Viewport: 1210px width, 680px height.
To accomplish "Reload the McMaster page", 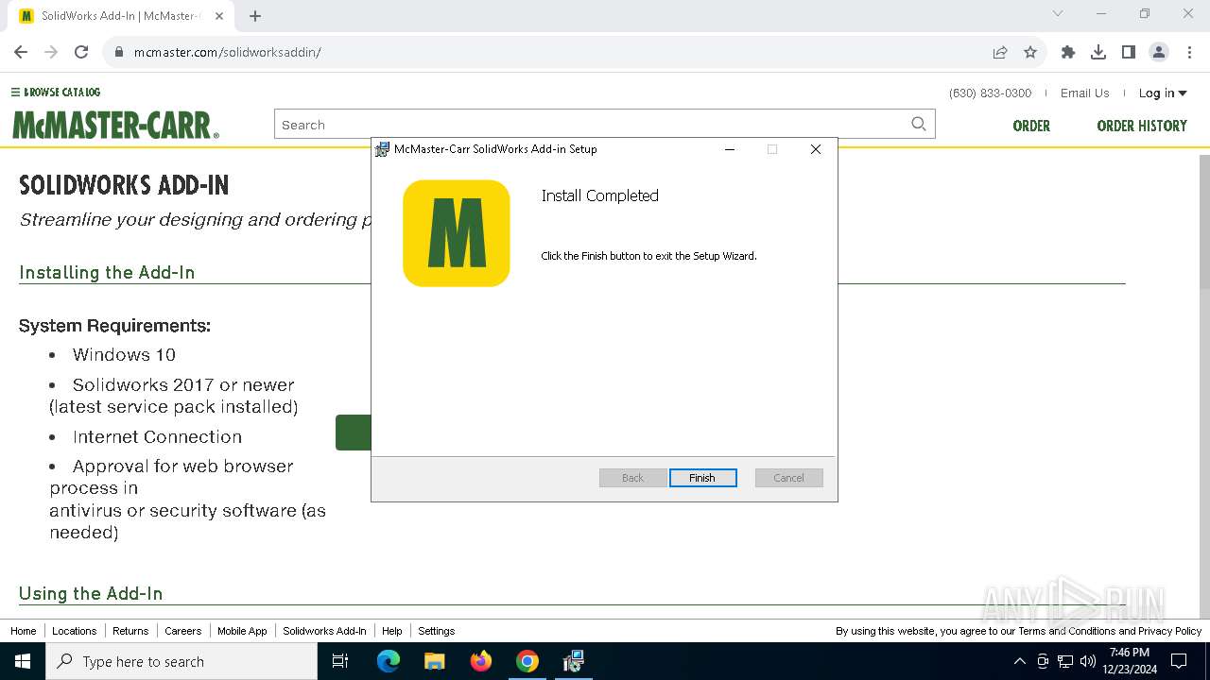I will click(81, 52).
